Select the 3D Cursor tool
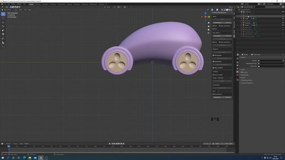285x160 pixels. point(3,18)
